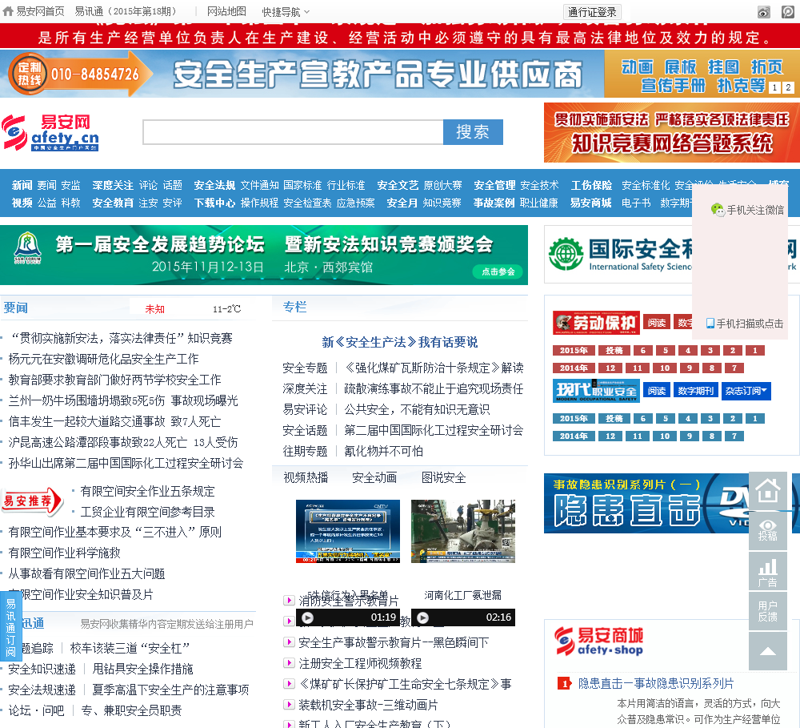Play the 01:19 video with play icon
The image size is (800, 728).
coord(307,617)
